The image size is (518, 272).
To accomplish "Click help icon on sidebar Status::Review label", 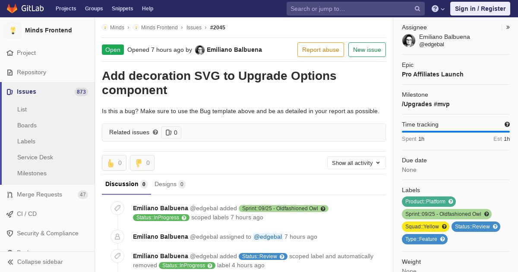I will (495, 227).
